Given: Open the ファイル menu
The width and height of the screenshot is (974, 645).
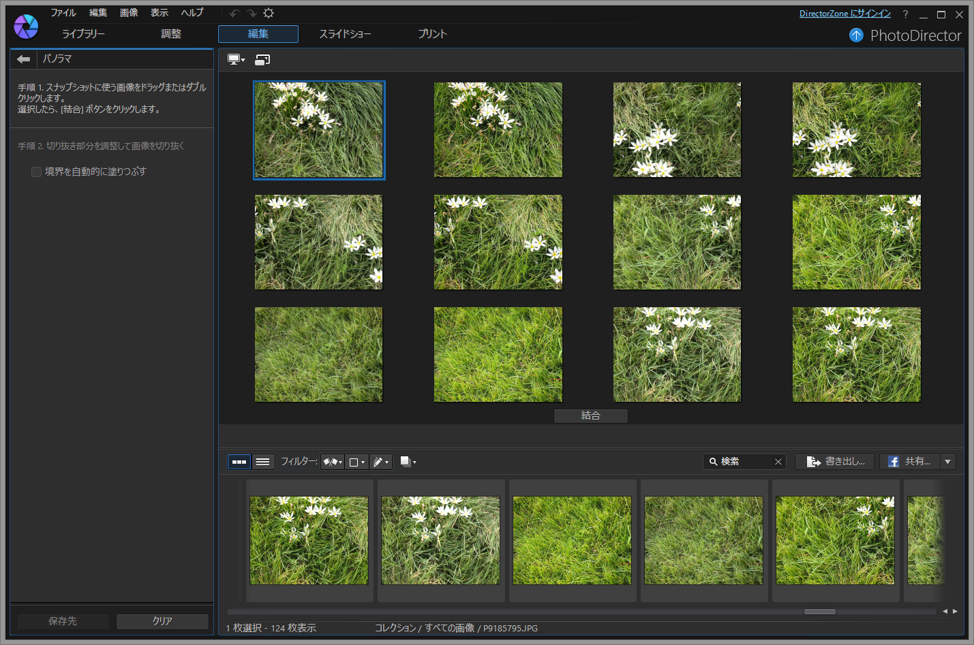Looking at the screenshot, I should (63, 13).
